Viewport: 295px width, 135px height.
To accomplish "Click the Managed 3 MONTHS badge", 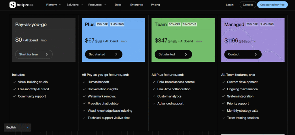I will tap(267, 25).
